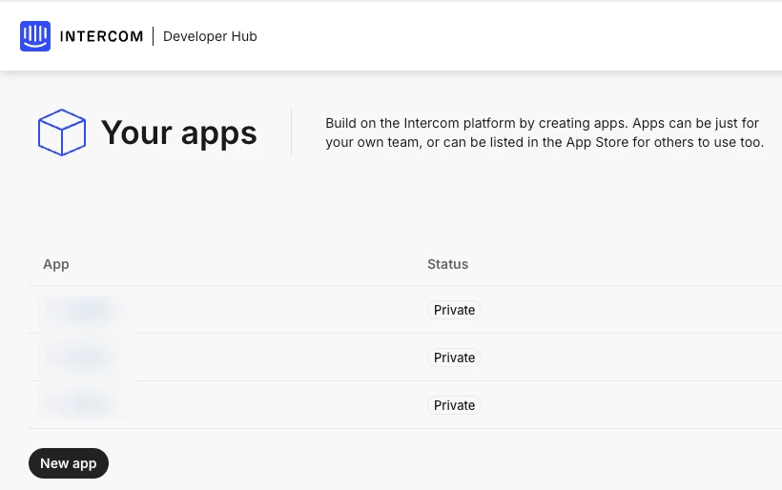The height and width of the screenshot is (490, 782).
Task: Open the second blurred app row
Action: pos(405,357)
